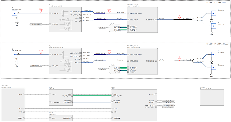Click the MCU_LED sheet entry on U_MCU
The width and height of the screenshot is (231, 122).
(x=153, y=94)
